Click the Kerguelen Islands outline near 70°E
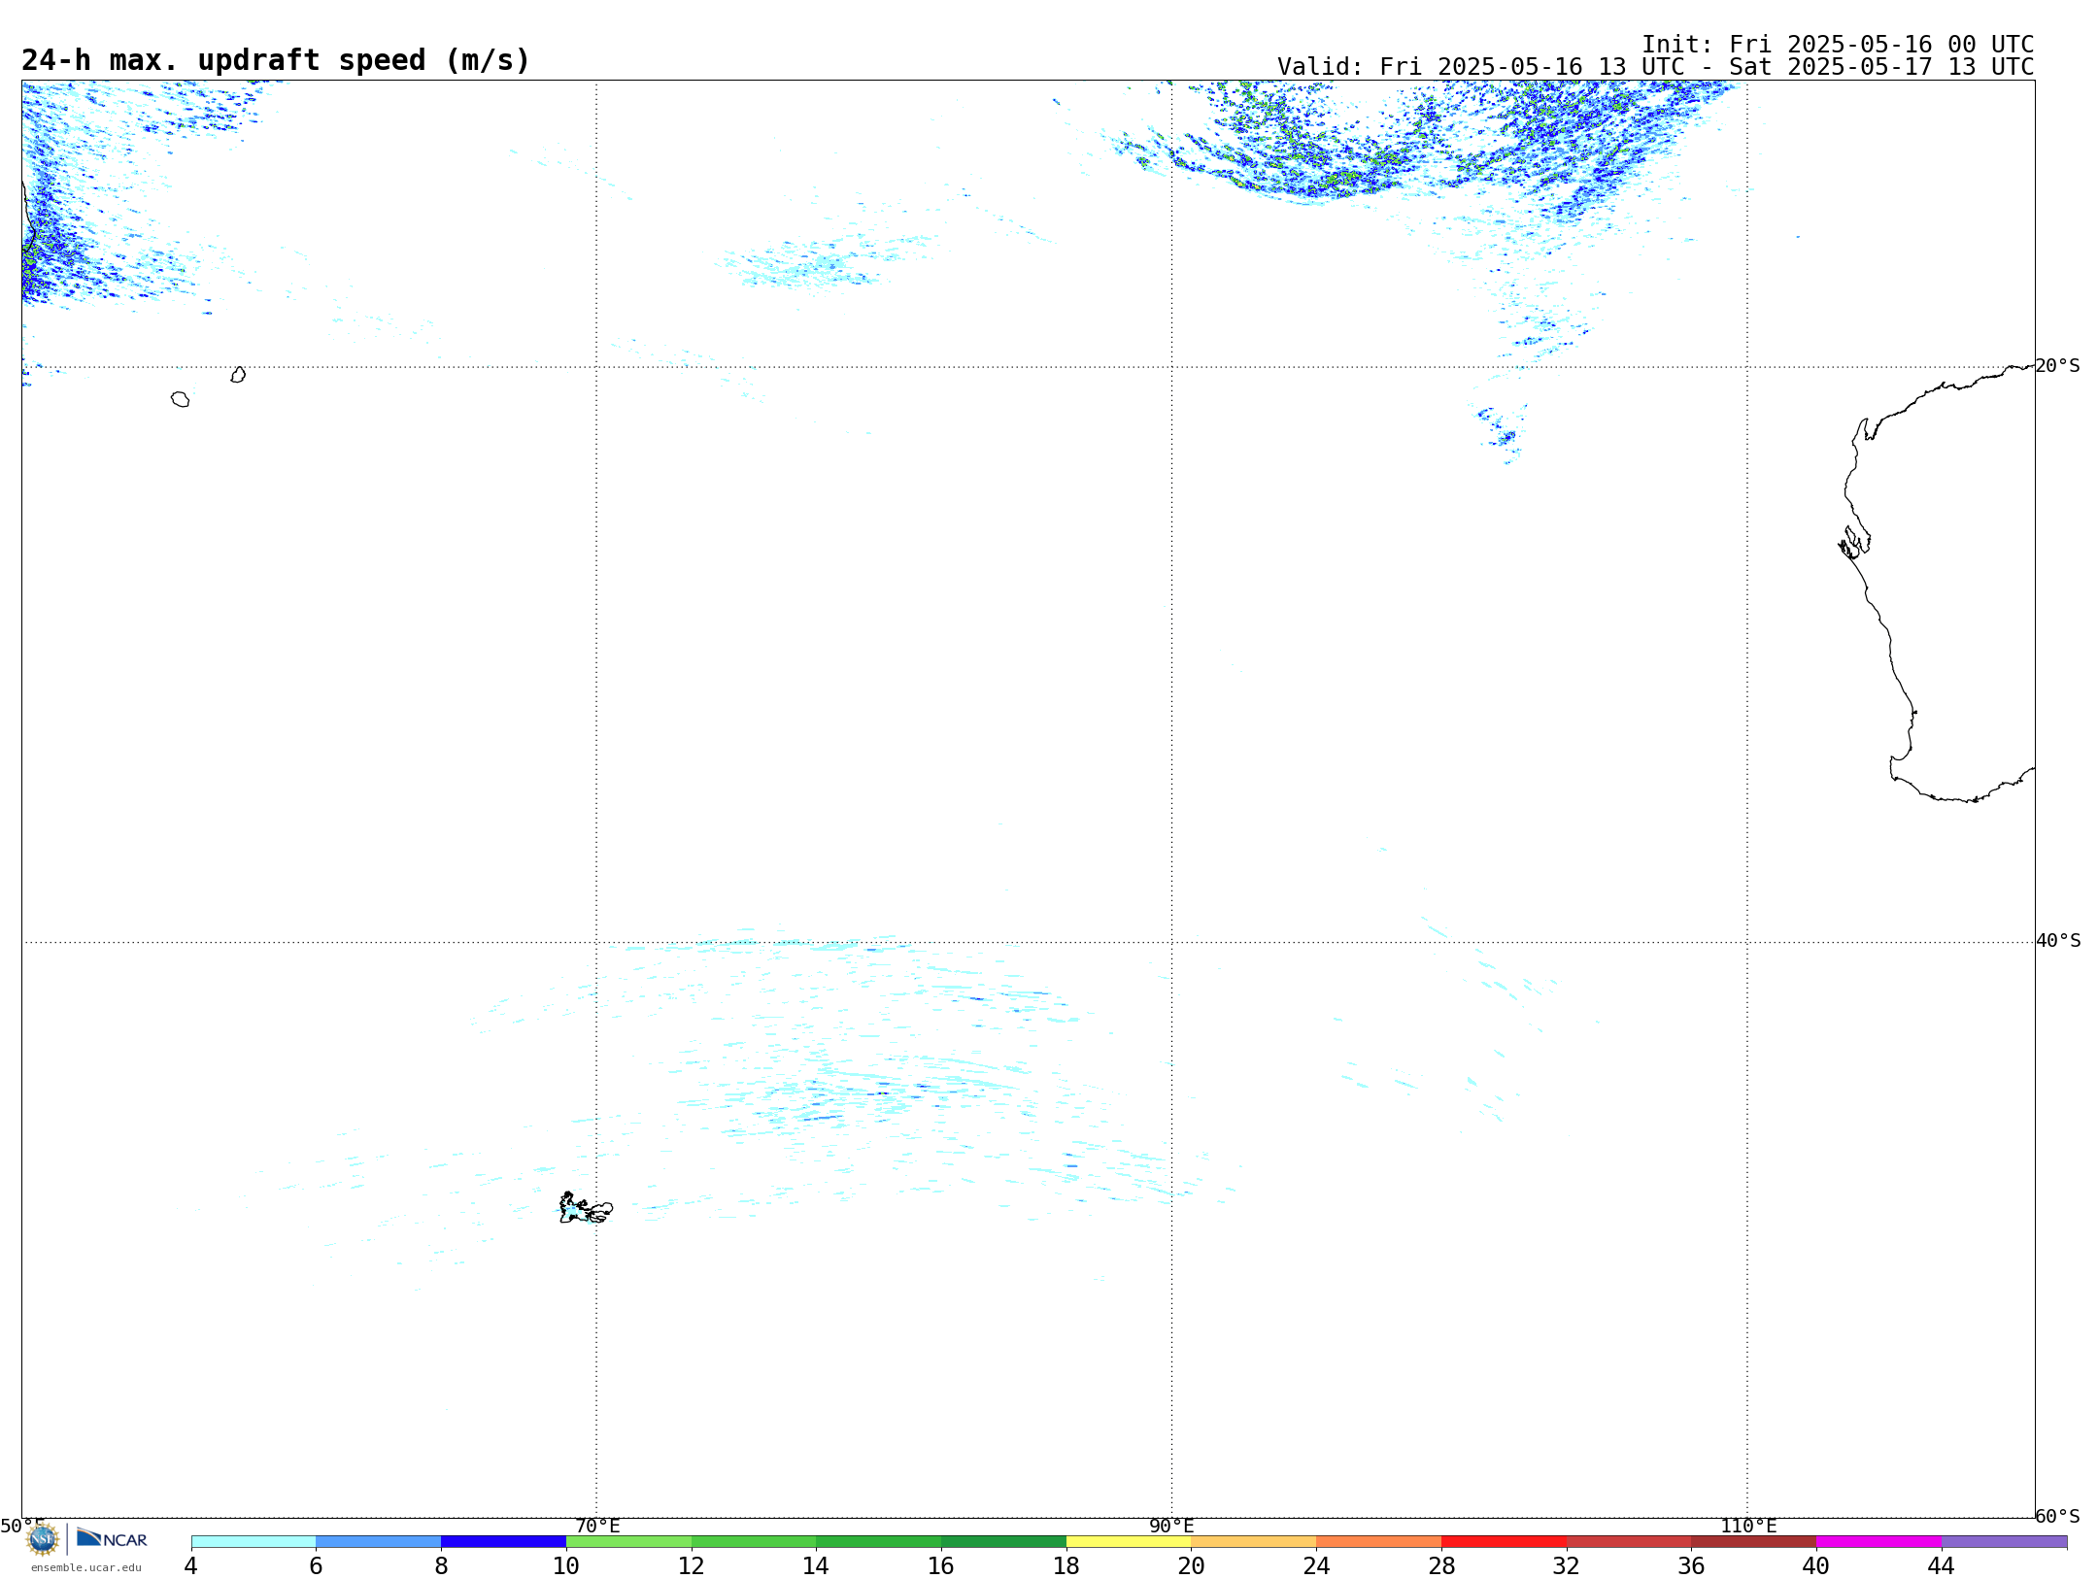2098x1579 pixels. click(586, 1208)
